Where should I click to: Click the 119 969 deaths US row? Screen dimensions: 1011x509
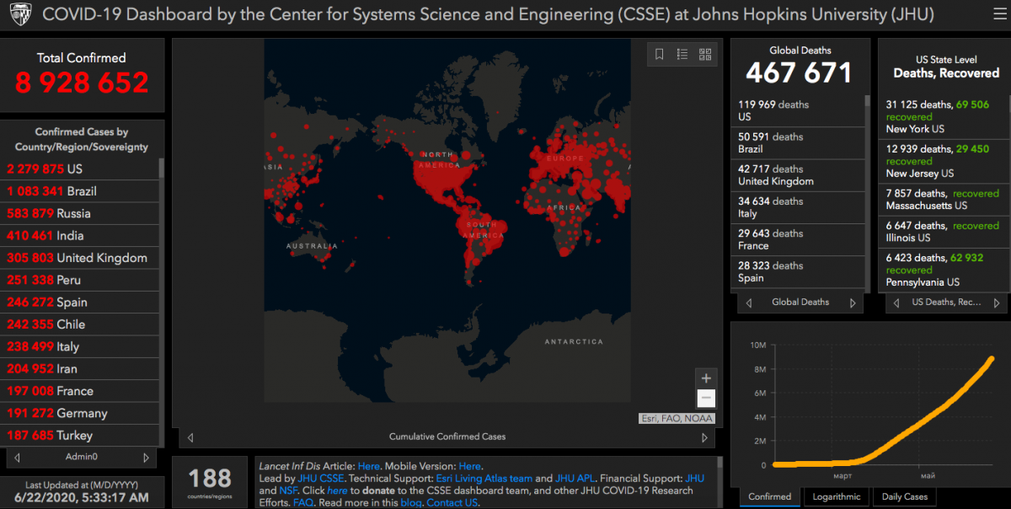[x=797, y=110]
